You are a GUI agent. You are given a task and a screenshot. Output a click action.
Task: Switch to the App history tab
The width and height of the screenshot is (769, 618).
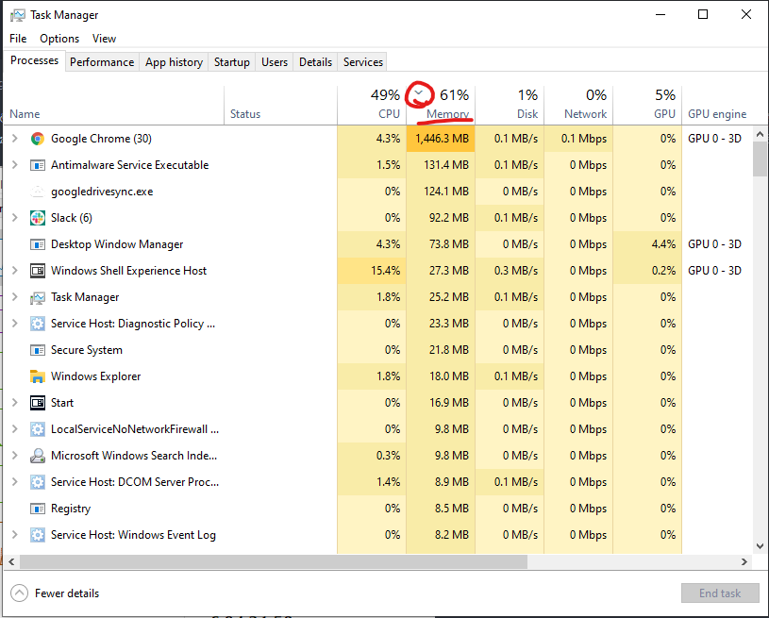tap(174, 62)
